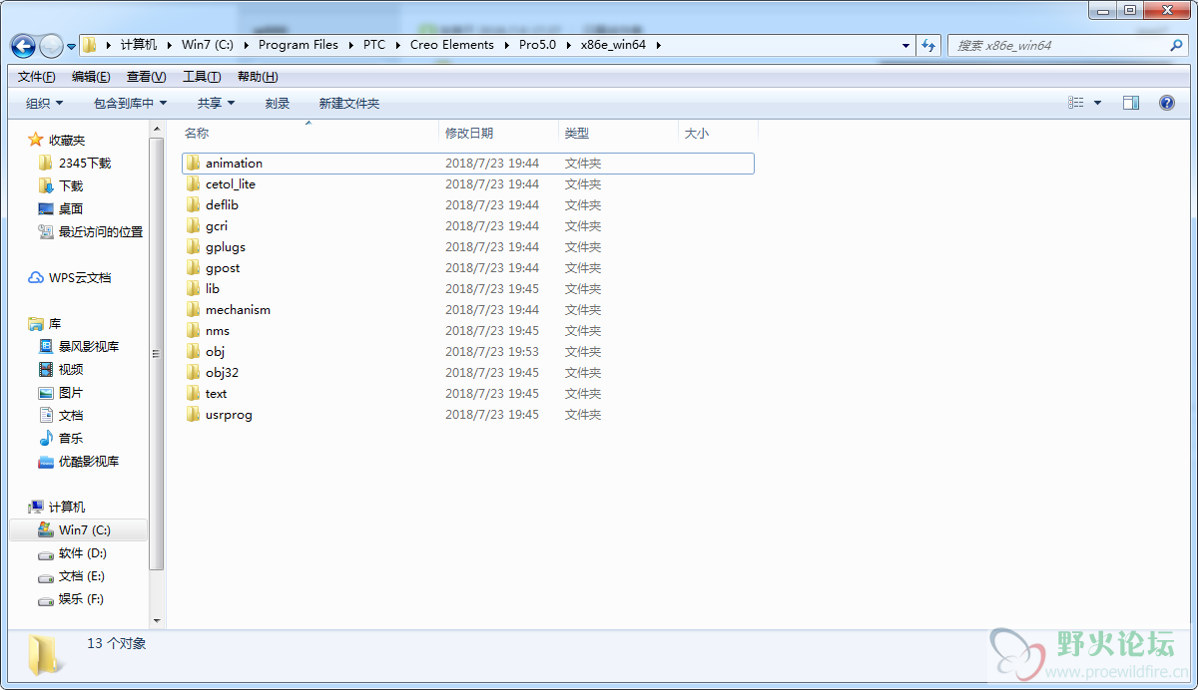Select the text folder
This screenshot has width=1198, height=690.
(467, 394)
